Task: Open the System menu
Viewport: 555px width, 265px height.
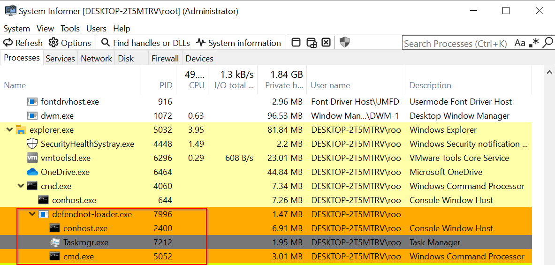Action: point(16,29)
